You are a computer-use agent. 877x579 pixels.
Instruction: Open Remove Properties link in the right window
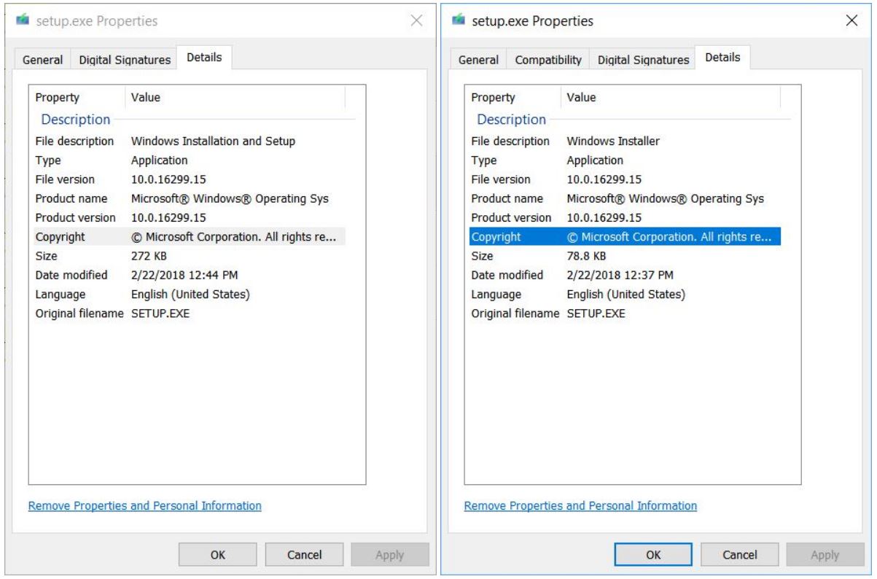click(x=580, y=505)
